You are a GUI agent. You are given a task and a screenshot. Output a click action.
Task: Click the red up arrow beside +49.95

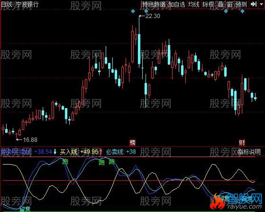point(101,151)
